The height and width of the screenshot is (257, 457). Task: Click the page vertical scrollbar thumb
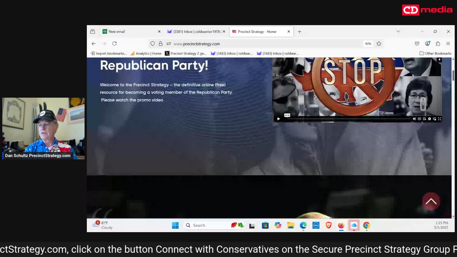(453, 75)
